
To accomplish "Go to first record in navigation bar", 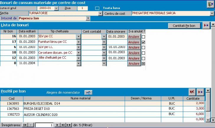I will [25, 125].
